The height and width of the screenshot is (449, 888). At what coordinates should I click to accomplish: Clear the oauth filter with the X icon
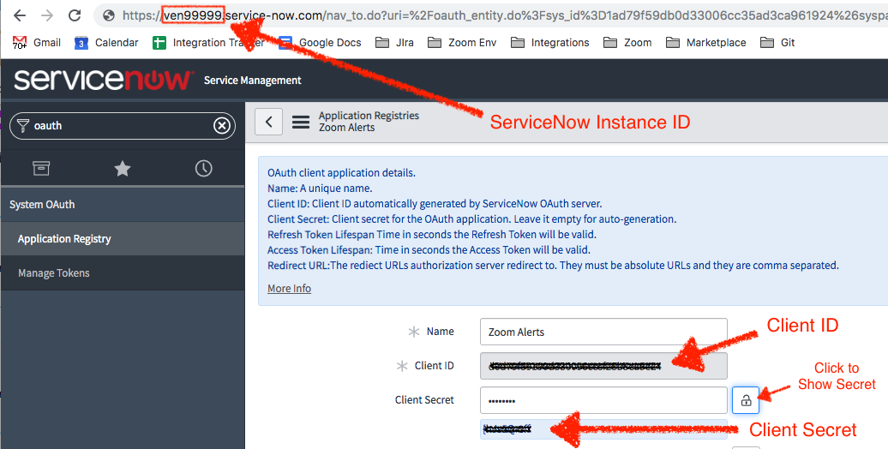click(x=222, y=126)
